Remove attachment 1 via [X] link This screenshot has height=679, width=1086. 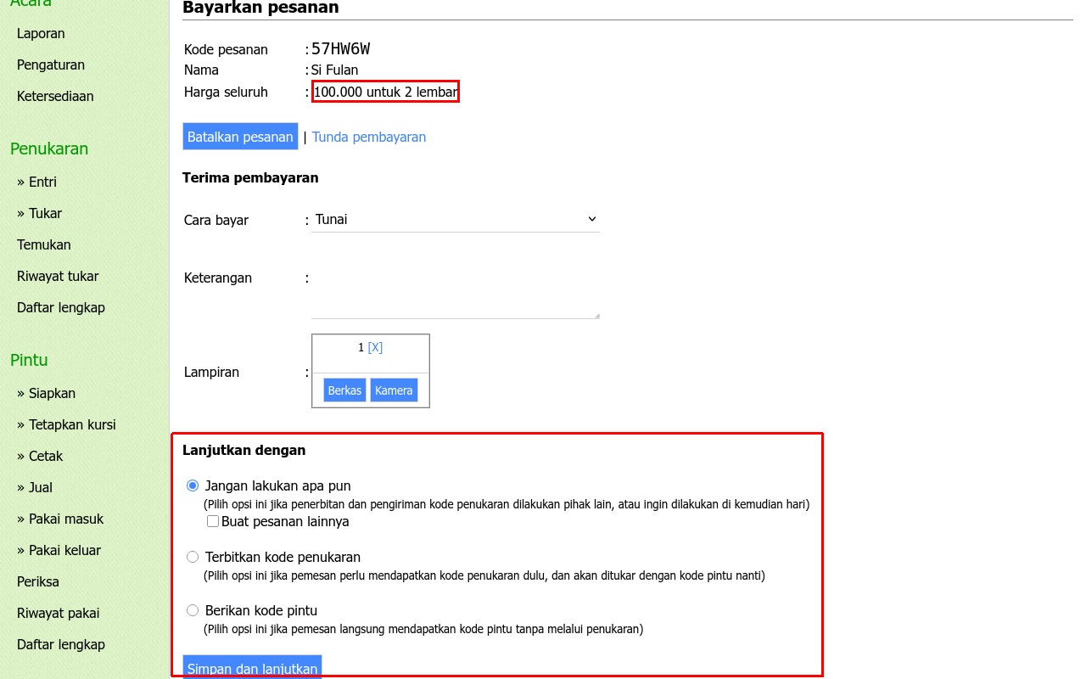pyautogui.click(x=375, y=347)
